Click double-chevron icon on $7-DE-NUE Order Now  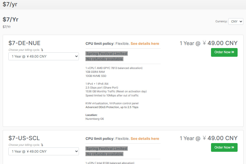(x=233, y=52)
